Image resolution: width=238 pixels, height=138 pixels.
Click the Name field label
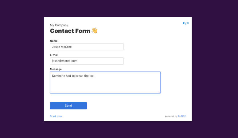54,41
